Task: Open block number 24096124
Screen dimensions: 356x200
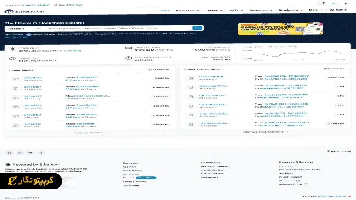Action: pyautogui.click(x=33, y=87)
